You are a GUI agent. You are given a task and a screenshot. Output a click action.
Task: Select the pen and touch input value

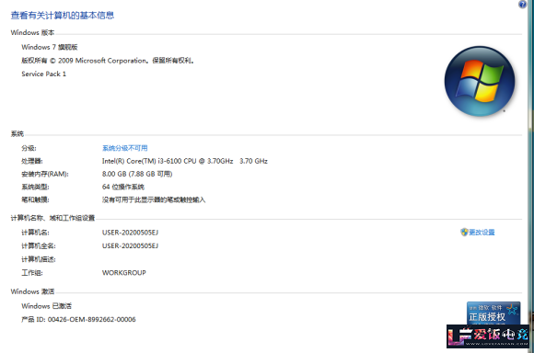[x=154, y=199]
